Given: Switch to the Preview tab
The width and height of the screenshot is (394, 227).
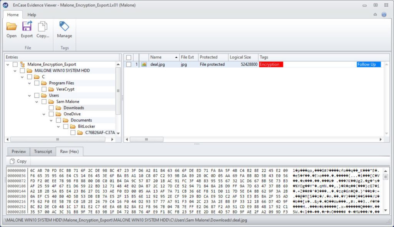Looking at the screenshot, I should pos(18,151).
